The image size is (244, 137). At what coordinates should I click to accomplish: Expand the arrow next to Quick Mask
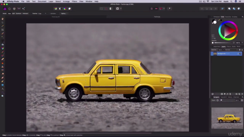pos(121,9)
